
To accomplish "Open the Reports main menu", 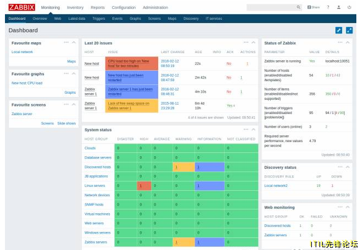I will (x=98, y=8).
